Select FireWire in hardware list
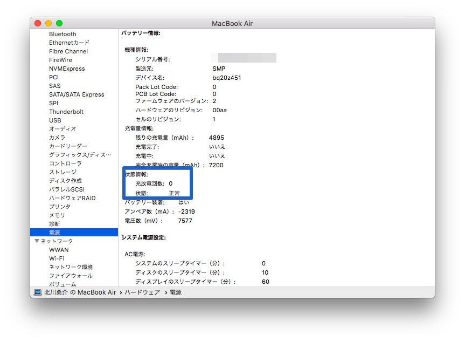 (60, 60)
